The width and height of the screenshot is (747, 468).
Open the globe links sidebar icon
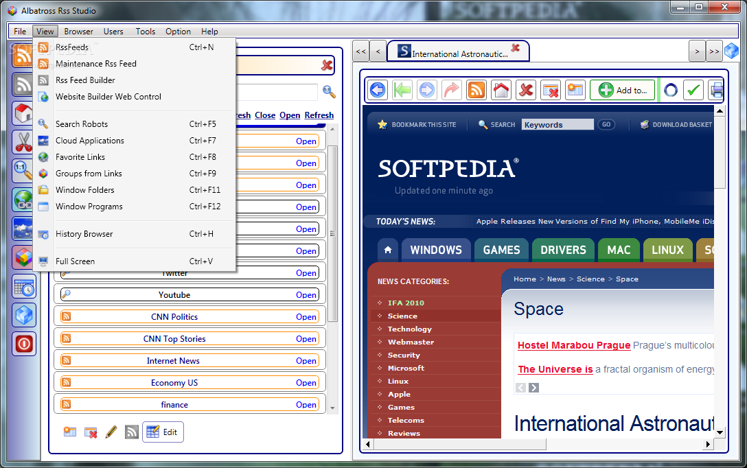(x=23, y=200)
